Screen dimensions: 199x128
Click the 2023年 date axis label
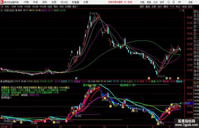tap(4, 127)
